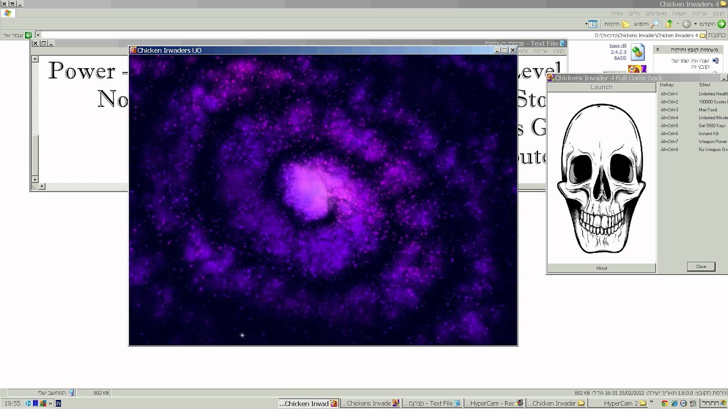Click the disabled Launch button in hack window
Image resolution: width=728 pixels, height=409 pixels.
pyautogui.click(x=601, y=87)
